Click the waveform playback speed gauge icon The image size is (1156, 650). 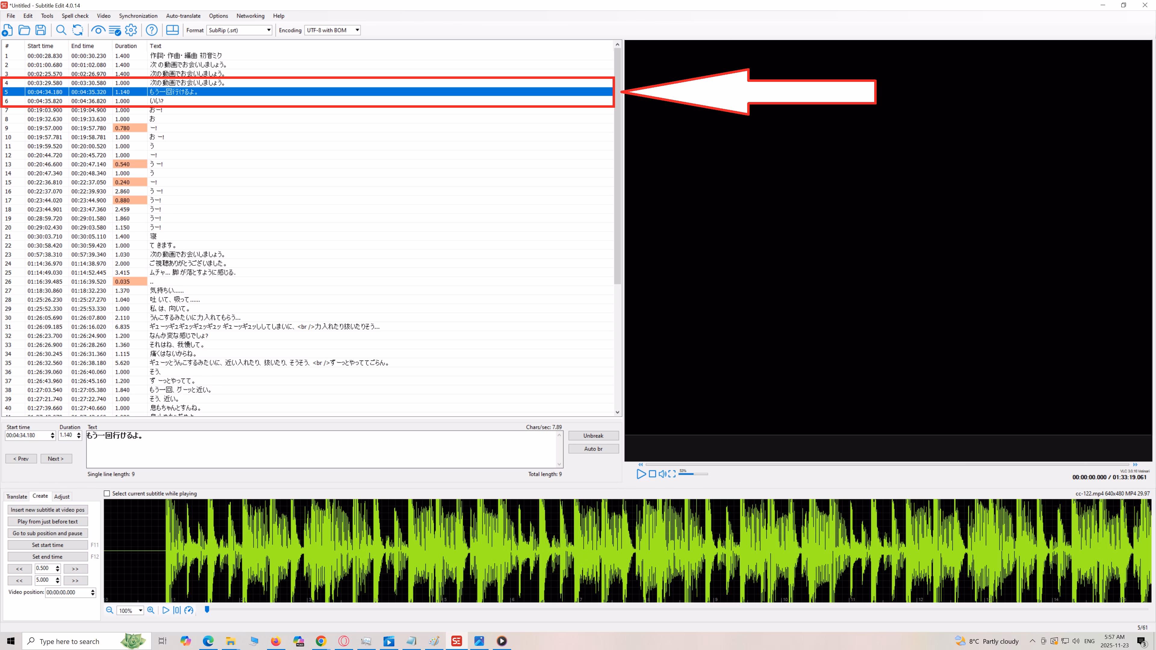click(x=189, y=610)
